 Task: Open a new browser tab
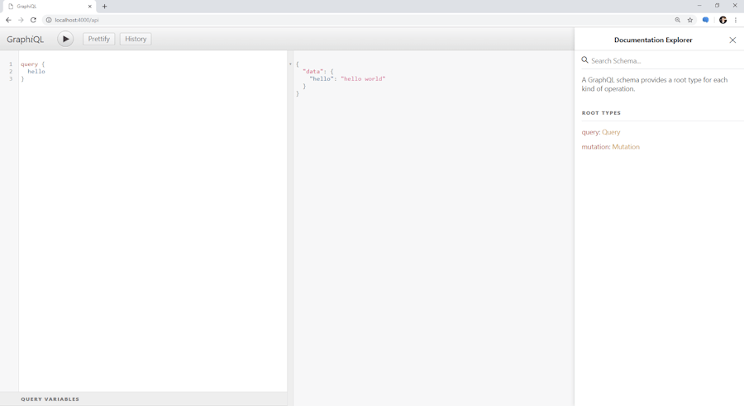tap(104, 6)
